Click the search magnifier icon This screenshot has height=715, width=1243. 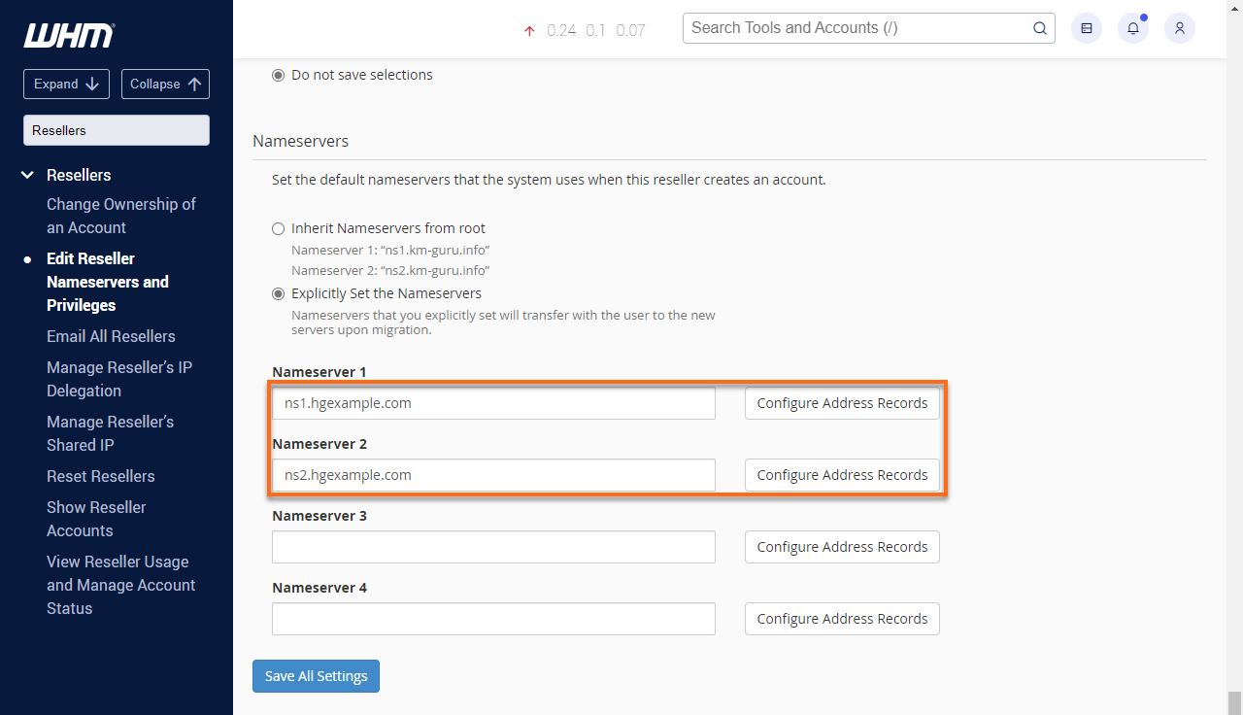click(1039, 28)
